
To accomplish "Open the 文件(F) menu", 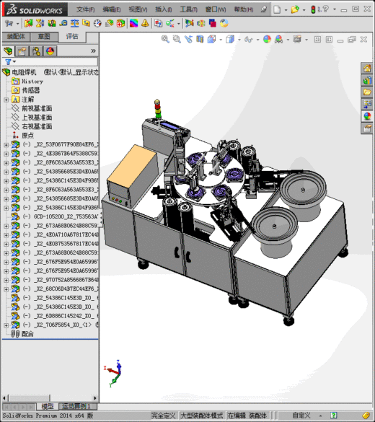I will [86, 9].
